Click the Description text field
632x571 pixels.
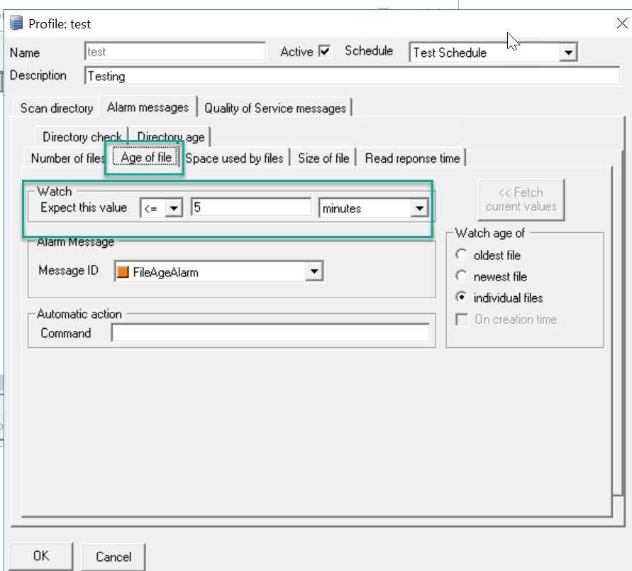click(x=351, y=76)
